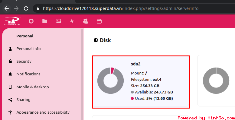Open the Photos app icon
This screenshot has width=235, height=120.
(58, 21)
